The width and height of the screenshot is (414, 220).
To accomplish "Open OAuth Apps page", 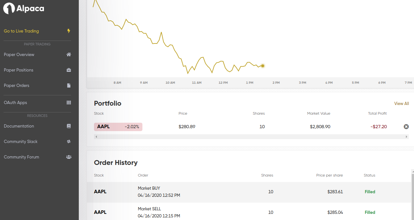I will click(16, 102).
